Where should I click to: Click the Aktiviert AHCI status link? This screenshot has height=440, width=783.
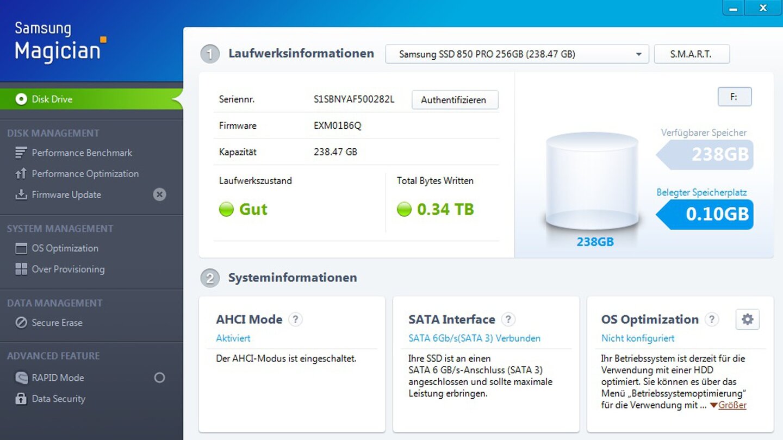233,338
